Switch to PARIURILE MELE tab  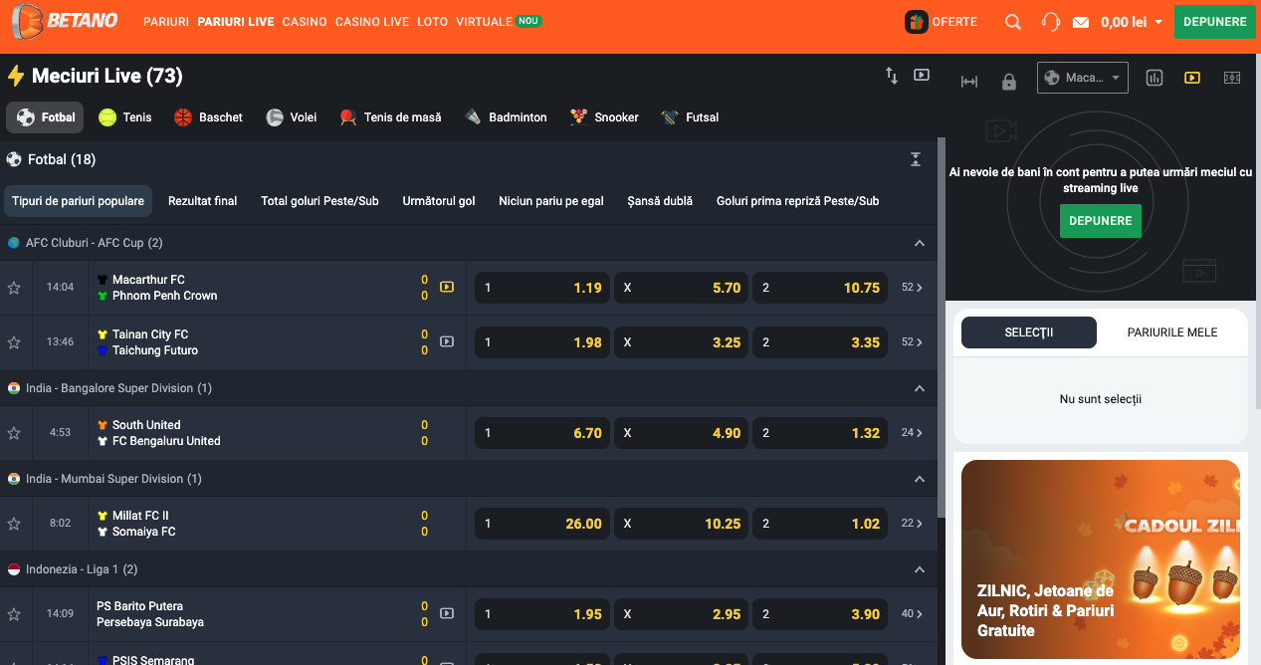tap(1172, 332)
